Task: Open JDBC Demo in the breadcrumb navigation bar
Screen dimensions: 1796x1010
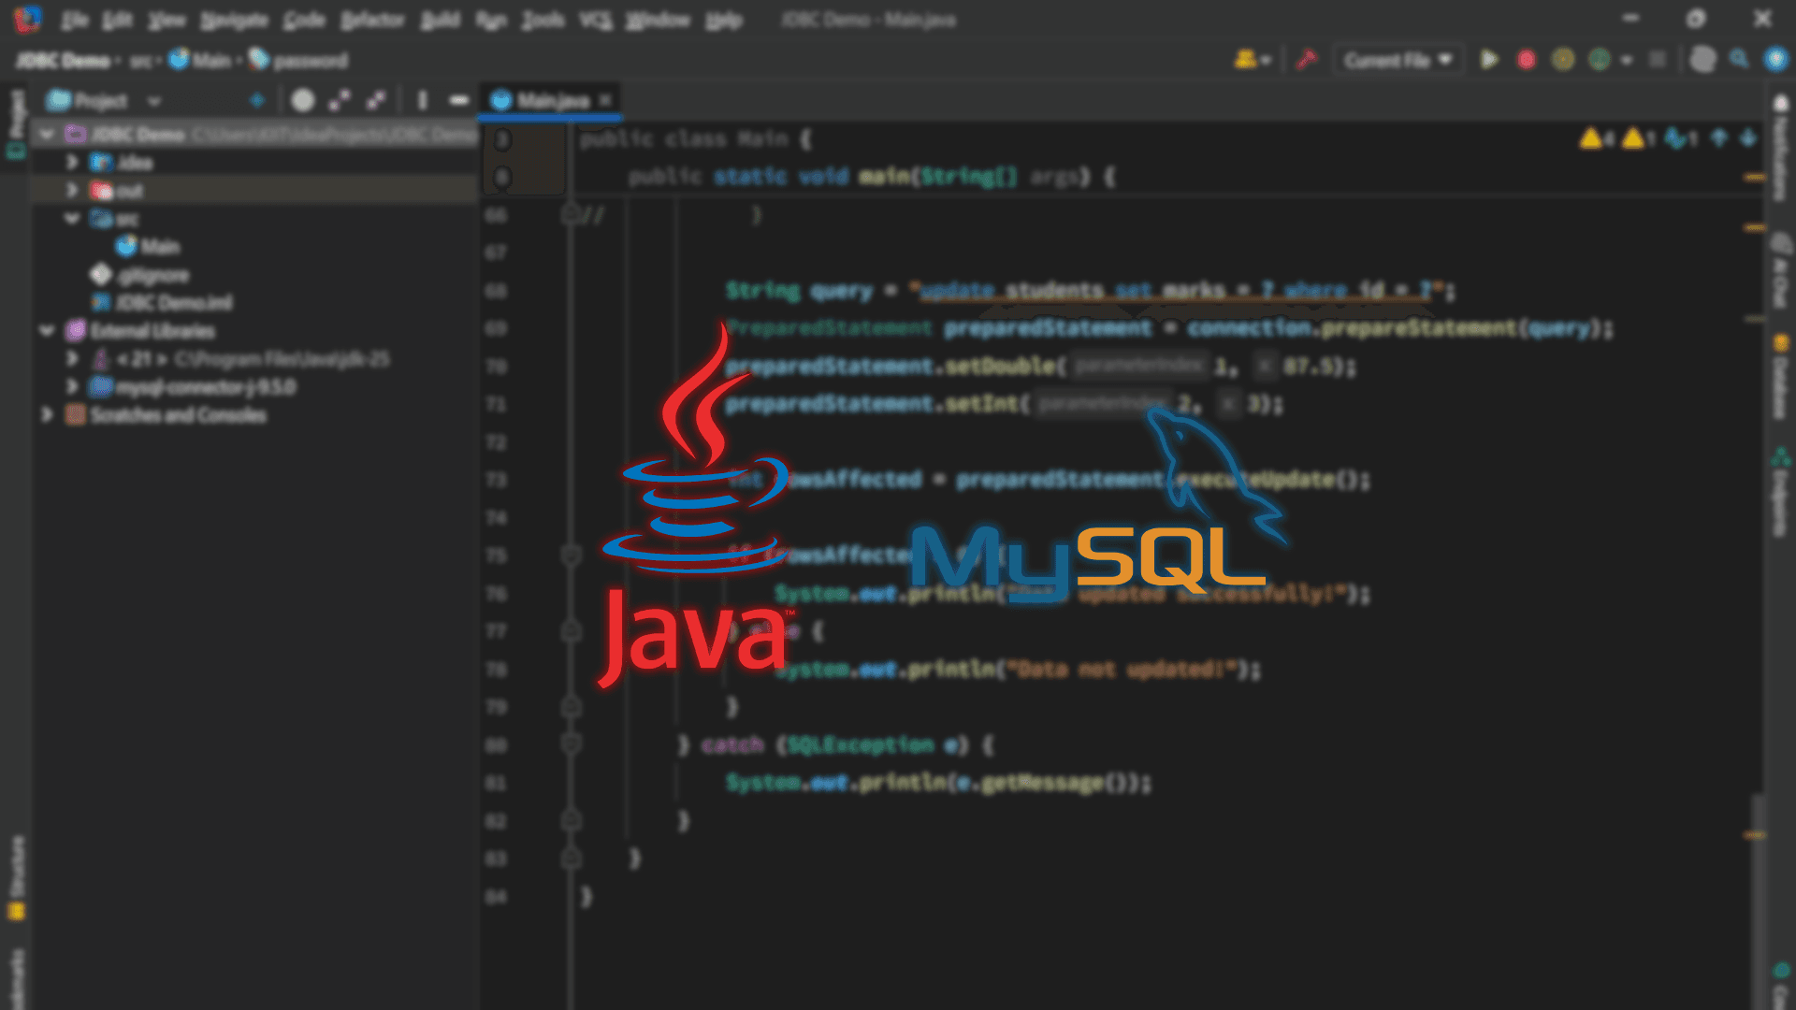Action: (x=64, y=59)
